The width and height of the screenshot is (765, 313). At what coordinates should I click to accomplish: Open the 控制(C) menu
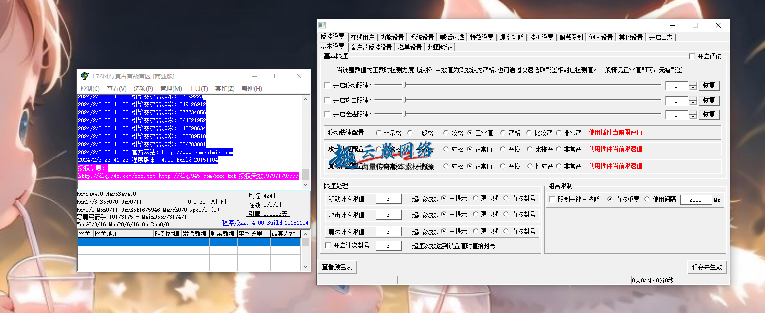(90, 89)
